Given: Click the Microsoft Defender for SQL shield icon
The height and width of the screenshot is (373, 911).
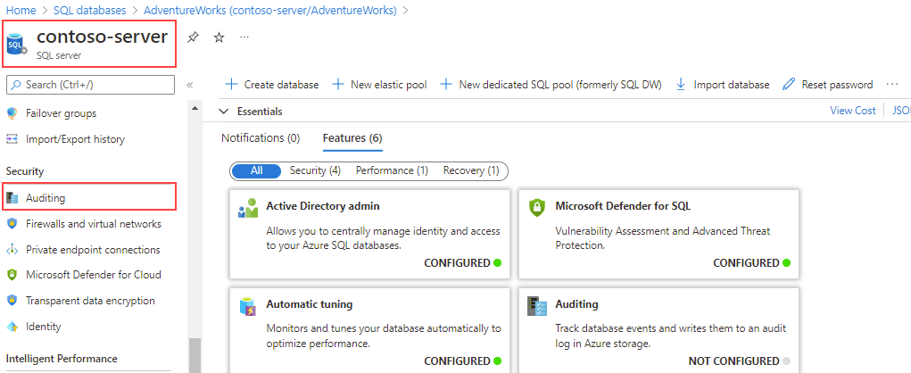Looking at the screenshot, I should (537, 207).
